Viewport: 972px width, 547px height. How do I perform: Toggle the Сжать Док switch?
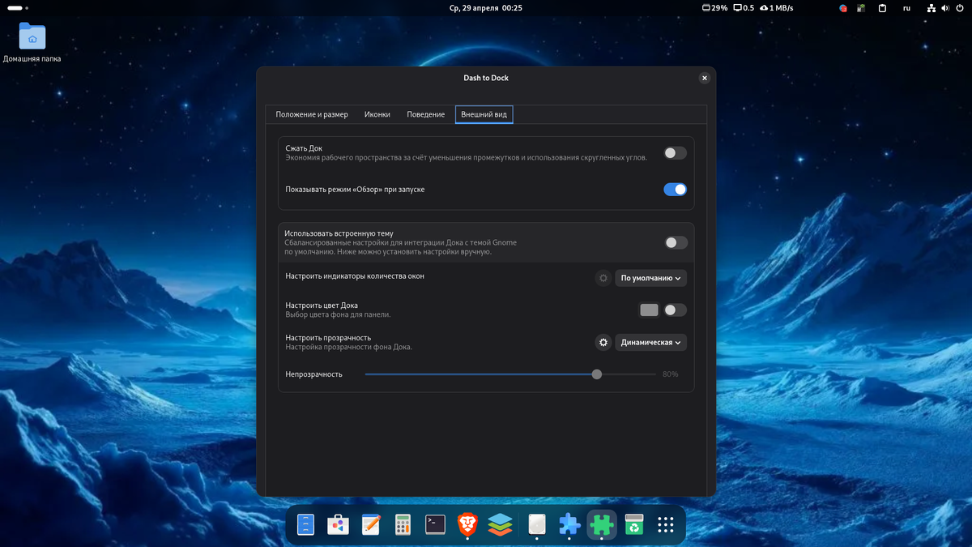pyautogui.click(x=675, y=152)
